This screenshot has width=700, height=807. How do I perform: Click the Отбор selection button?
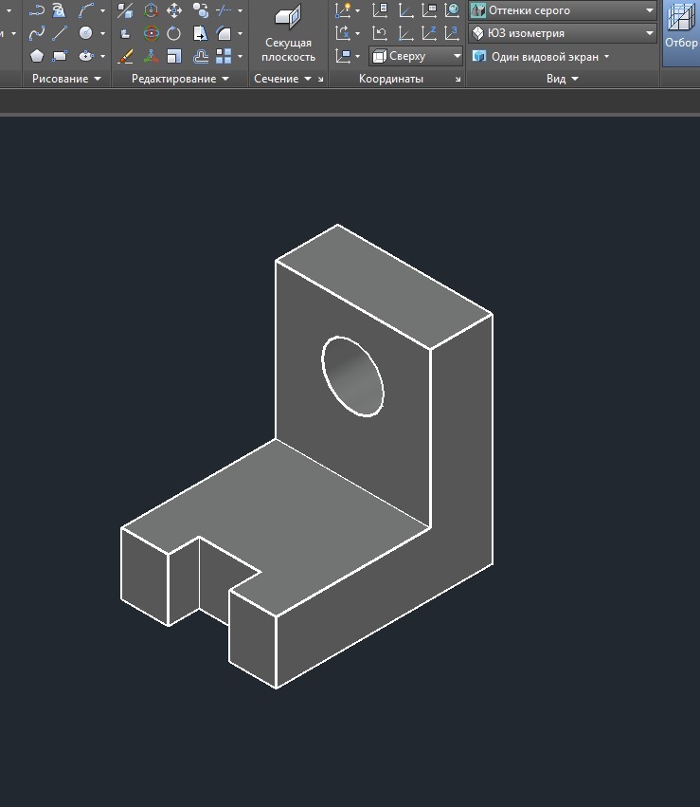click(x=681, y=28)
